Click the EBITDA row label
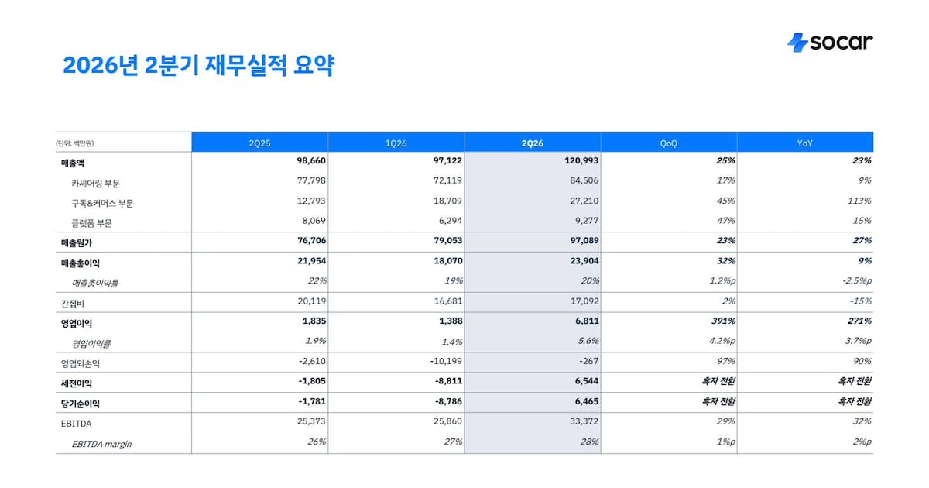This screenshot has height=488, width=929. click(76, 422)
